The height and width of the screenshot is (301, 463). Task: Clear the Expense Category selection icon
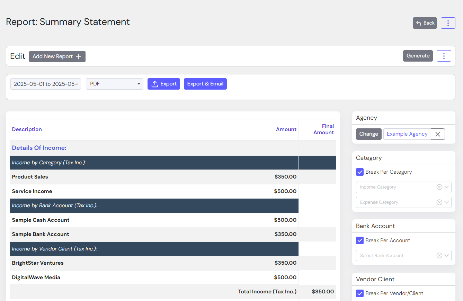coord(439,202)
